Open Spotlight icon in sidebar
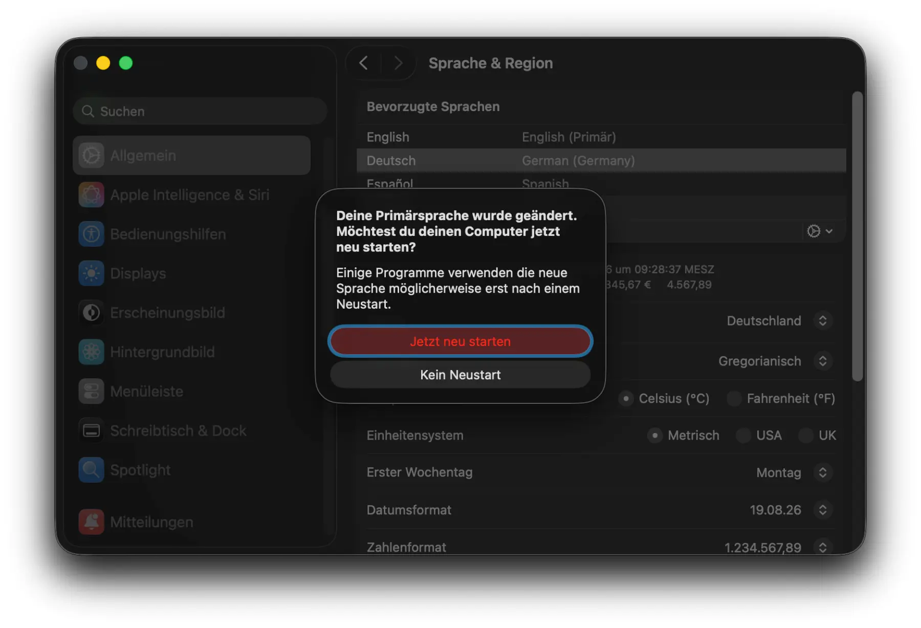 point(92,470)
